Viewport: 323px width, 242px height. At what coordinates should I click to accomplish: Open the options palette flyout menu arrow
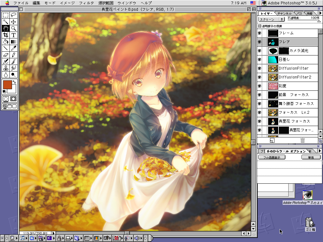[x=320, y=151]
